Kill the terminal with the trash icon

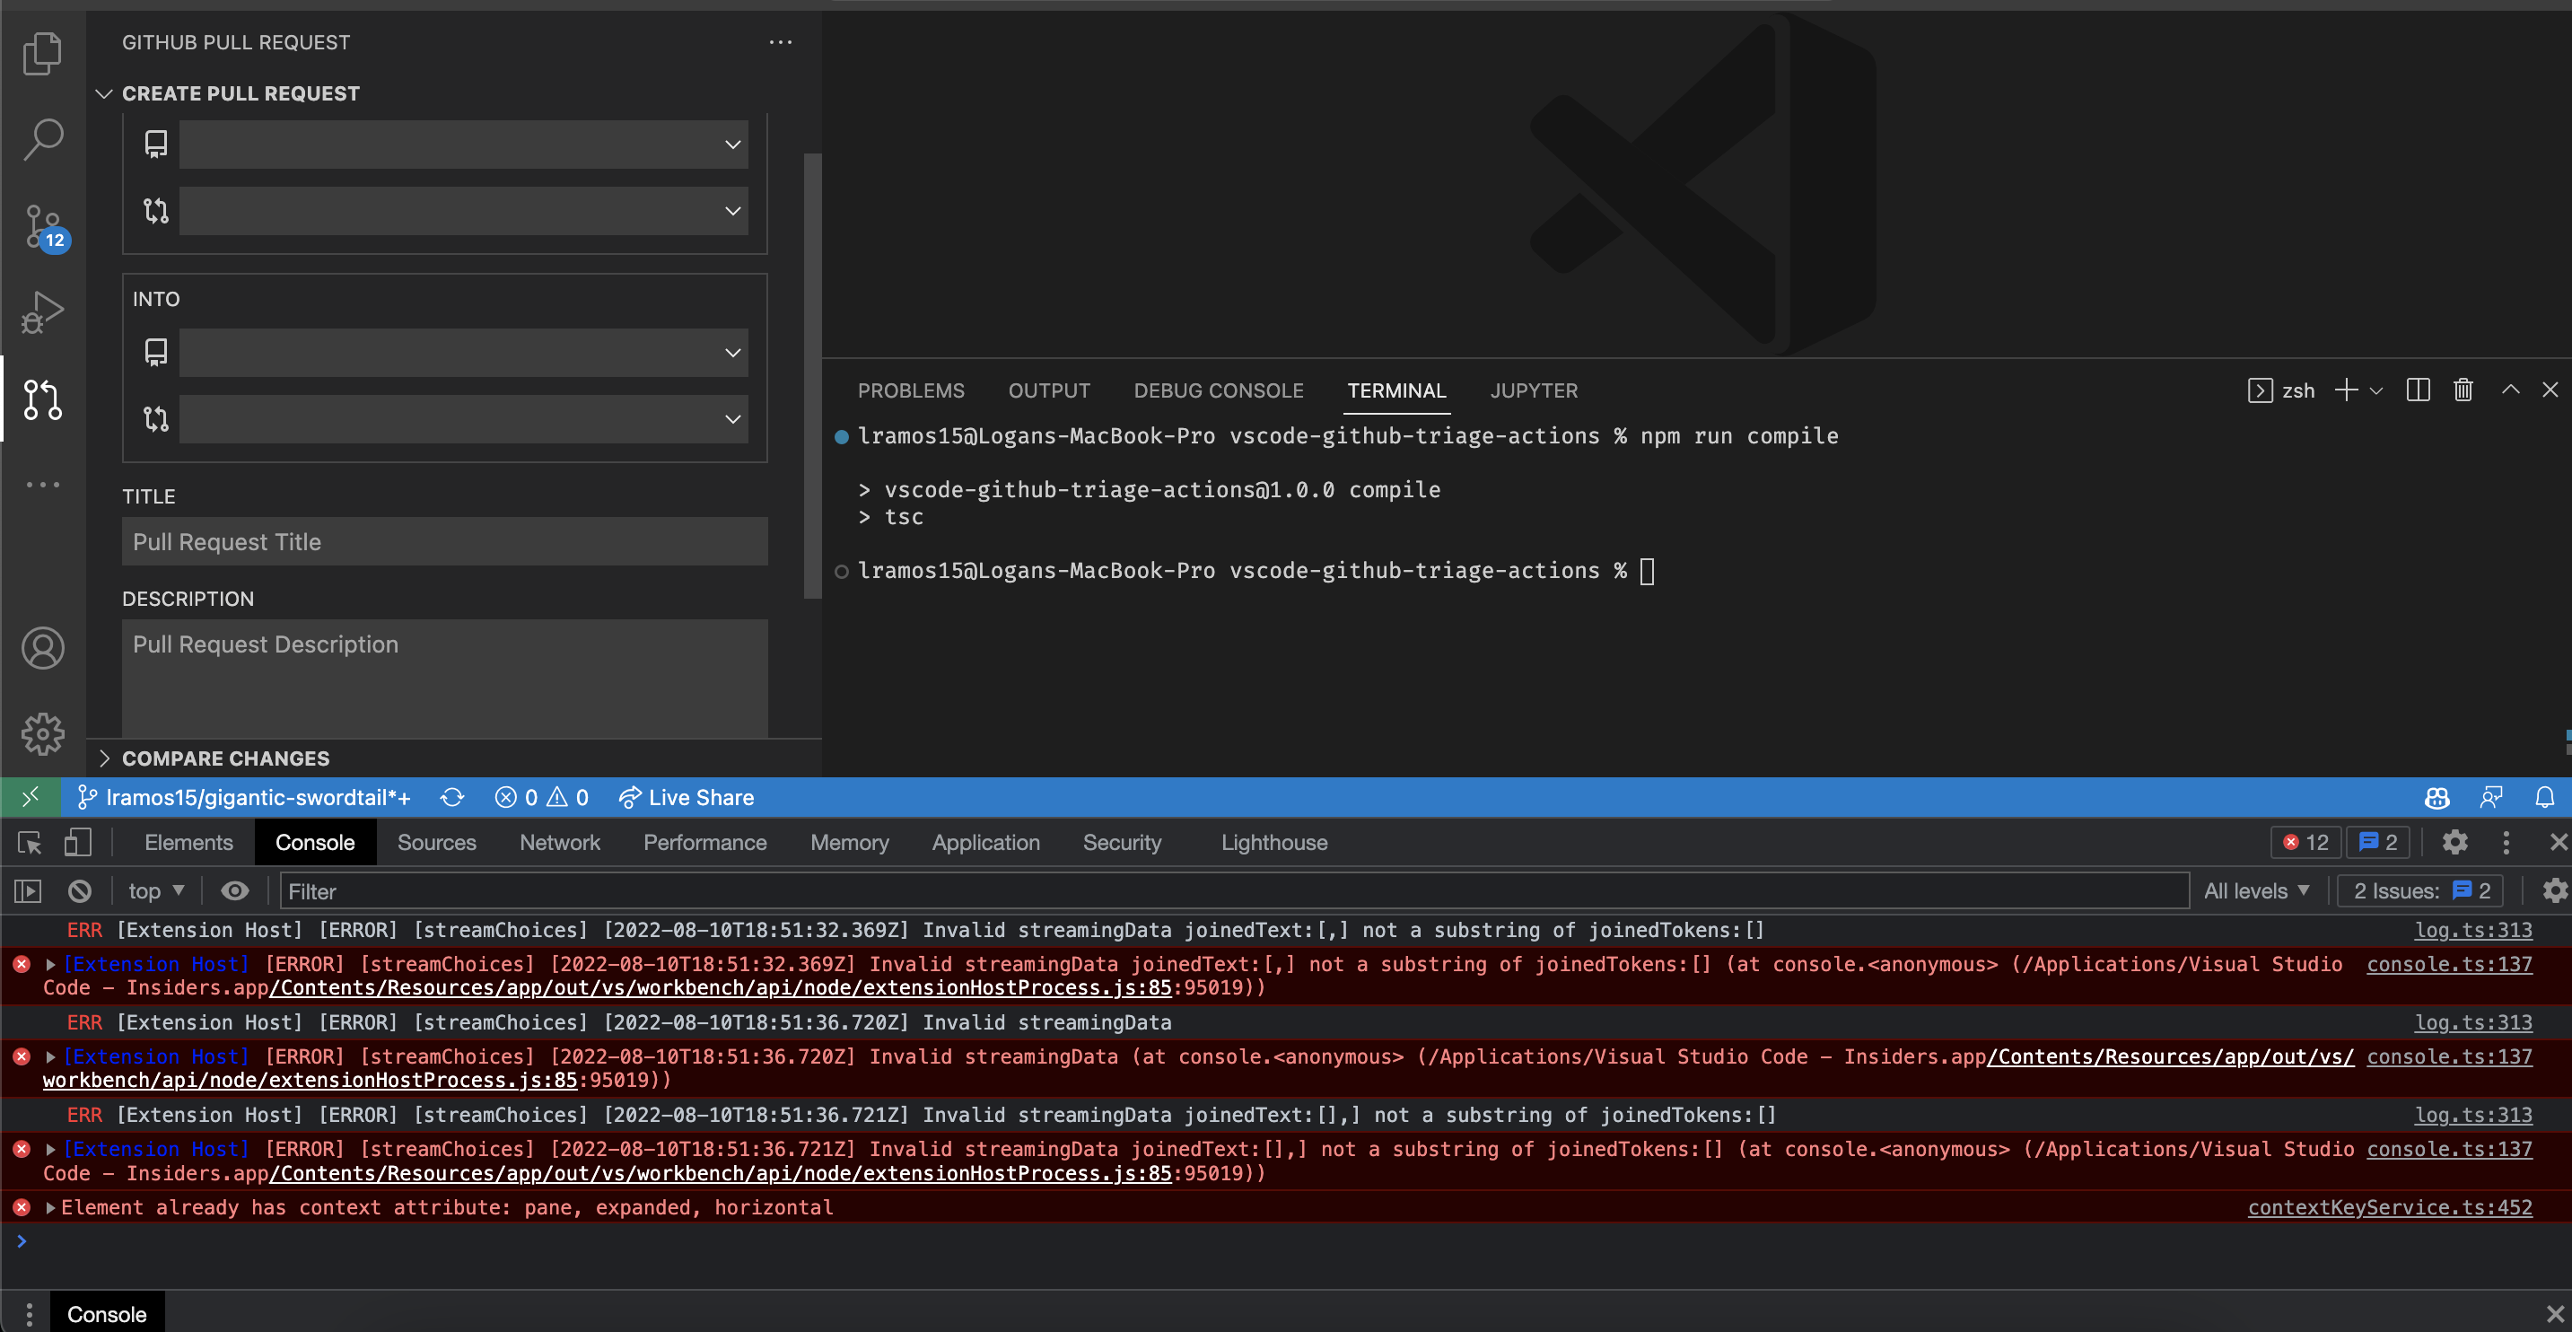2463,390
